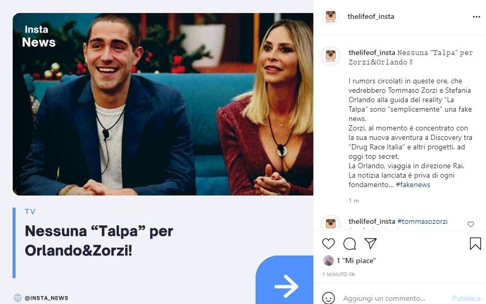The height and width of the screenshot is (304, 486).
Task: Click thelifeof_insta username in header
Action: coord(371,16)
